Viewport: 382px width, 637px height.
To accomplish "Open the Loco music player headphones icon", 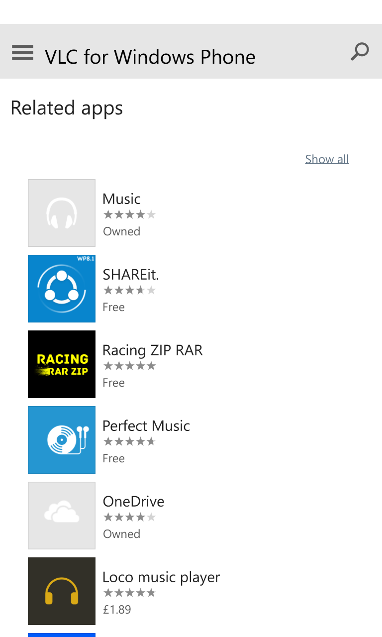I will [x=62, y=591].
